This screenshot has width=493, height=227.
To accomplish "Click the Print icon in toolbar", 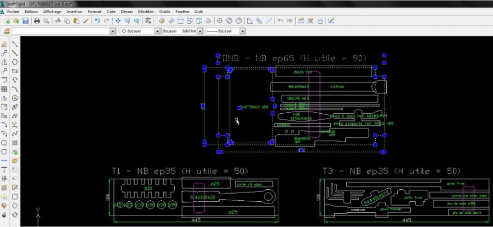I will click(37, 21).
